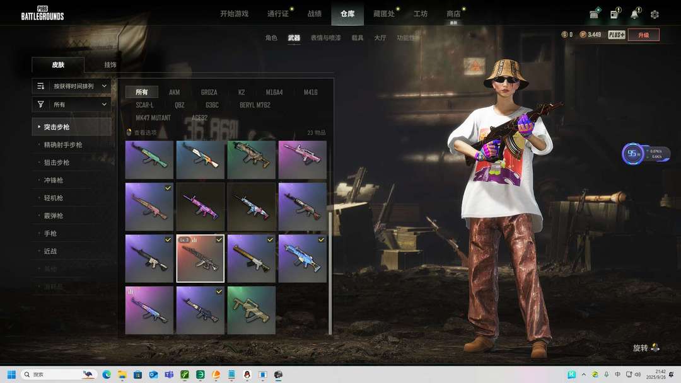Click the mouse icon beside 查看选项
681x383 pixels.
point(129,132)
